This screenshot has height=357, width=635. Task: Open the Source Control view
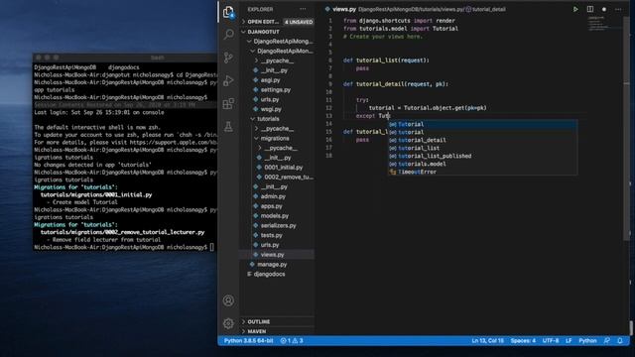(x=228, y=58)
